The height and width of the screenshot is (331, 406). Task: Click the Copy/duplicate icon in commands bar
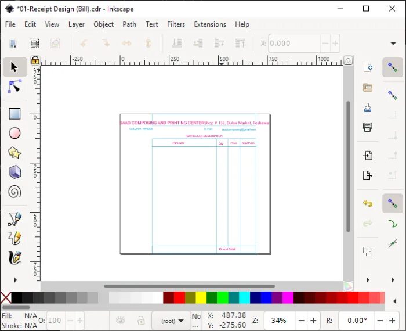(x=368, y=251)
